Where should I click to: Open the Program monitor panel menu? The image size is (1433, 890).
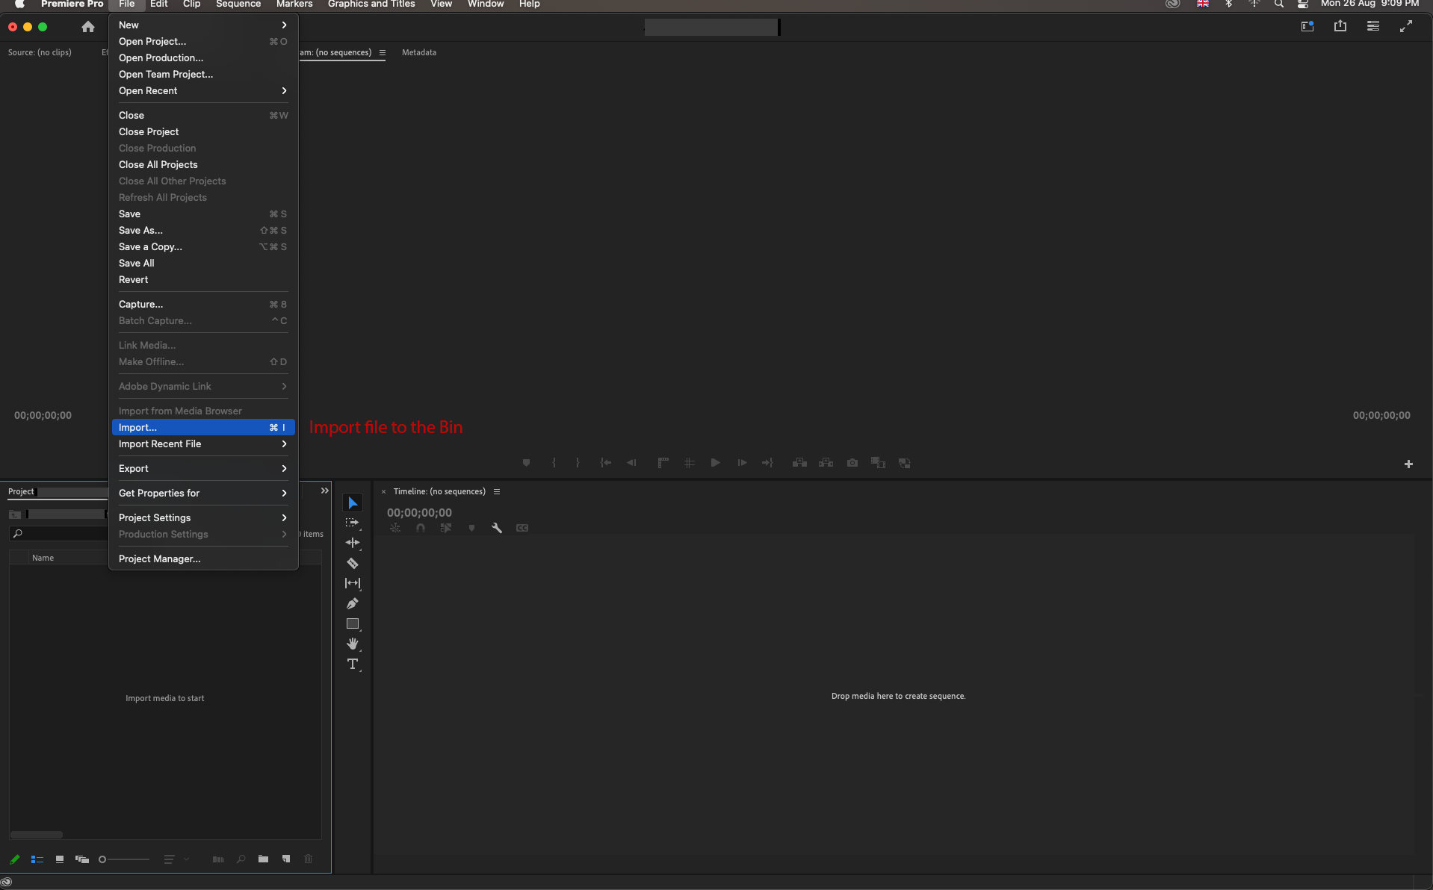[x=382, y=52]
